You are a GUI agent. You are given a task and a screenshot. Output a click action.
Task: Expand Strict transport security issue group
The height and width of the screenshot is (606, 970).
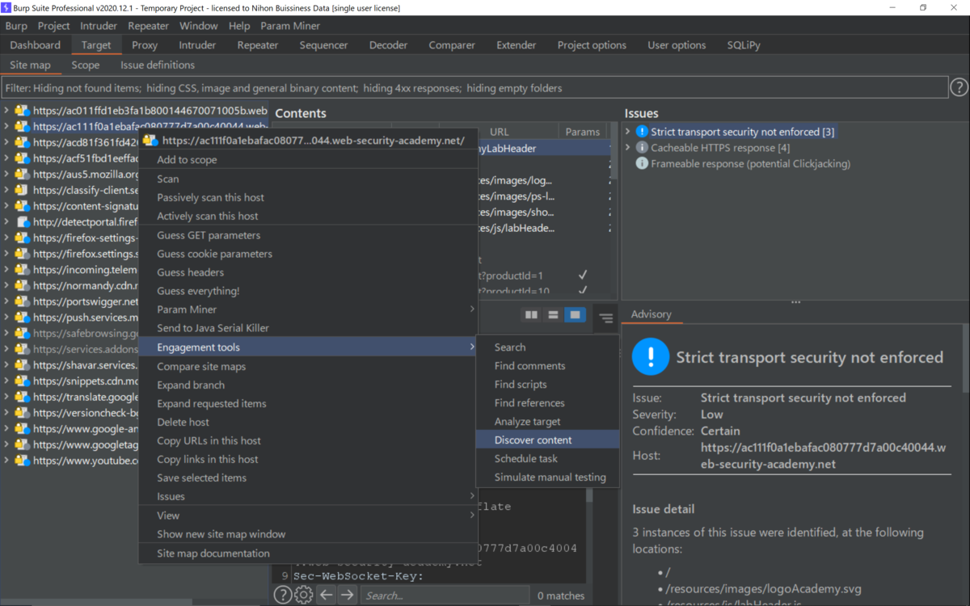click(628, 132)
